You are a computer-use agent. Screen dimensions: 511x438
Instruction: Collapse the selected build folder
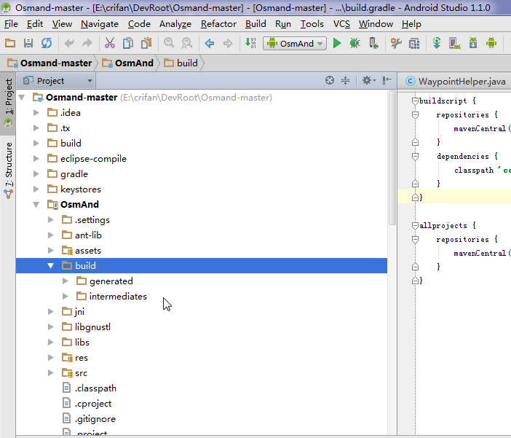(x=50, y=266)
